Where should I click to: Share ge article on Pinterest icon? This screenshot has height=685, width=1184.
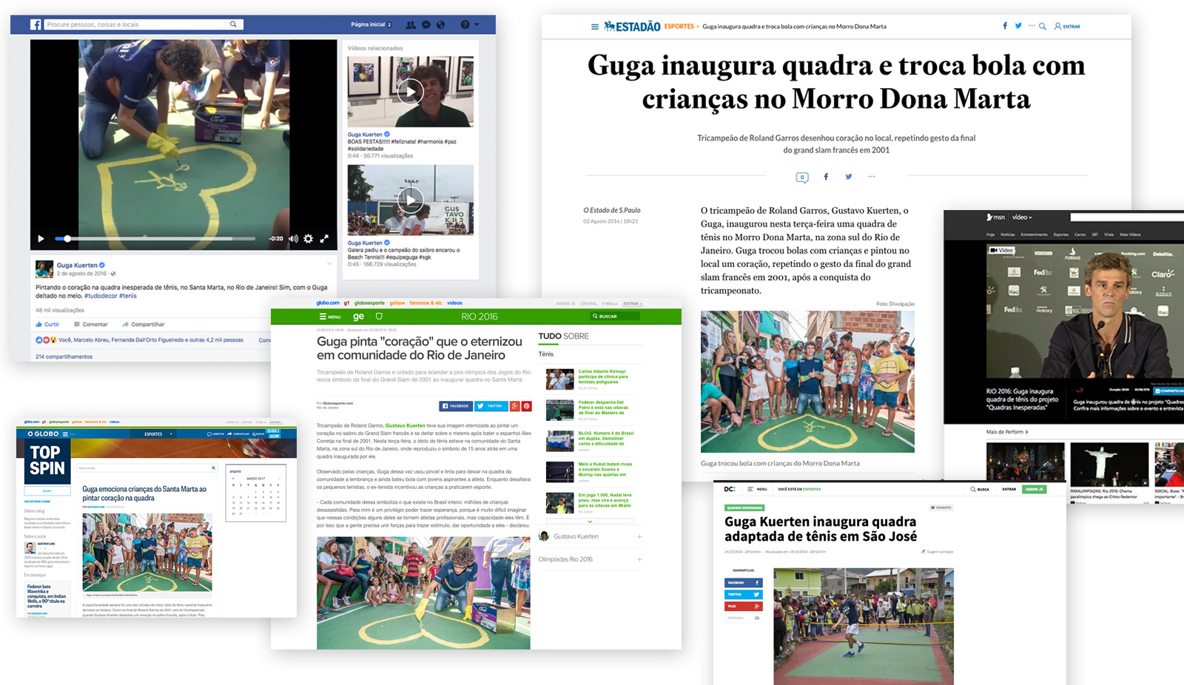pyautogui.click(x=527, y=406)
